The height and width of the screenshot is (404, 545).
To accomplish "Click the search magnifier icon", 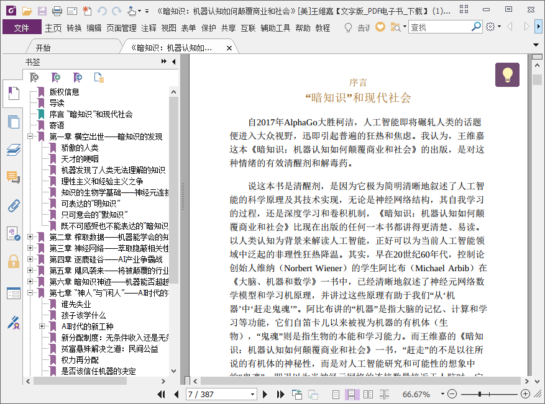I will 476,27.
